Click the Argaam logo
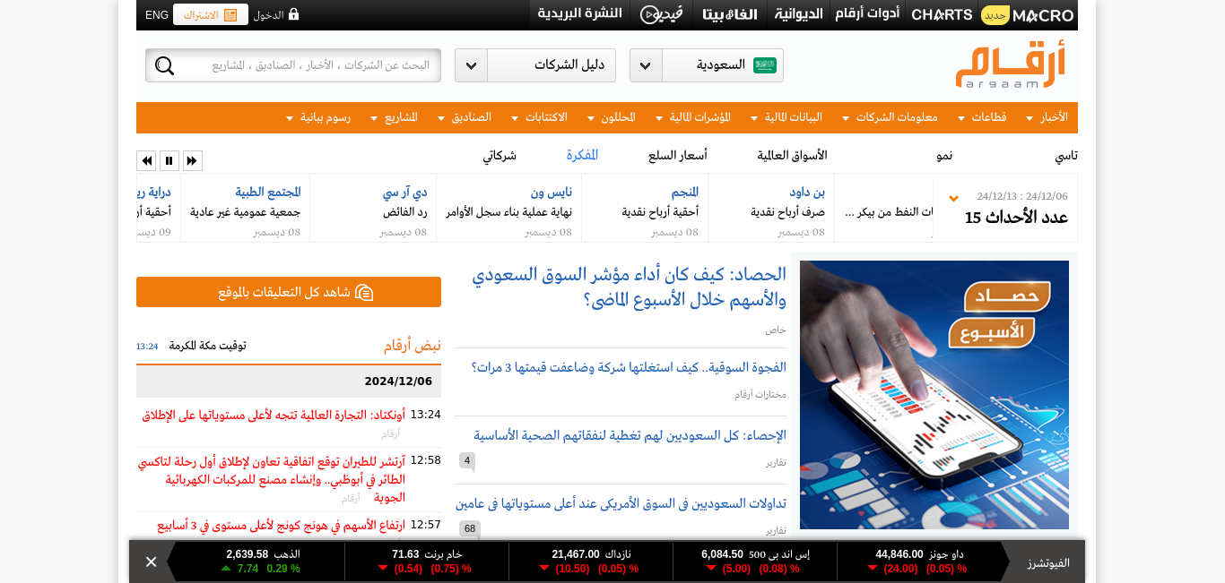This screenshot has width=1225, height=583. (1012, 66)
